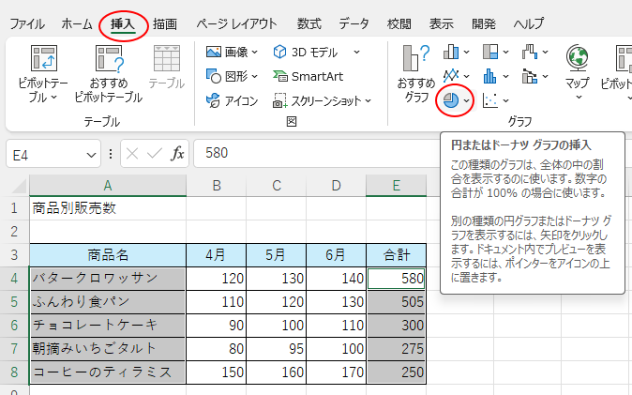Select column E header
632x395 pixels.
tap(397, 186)
